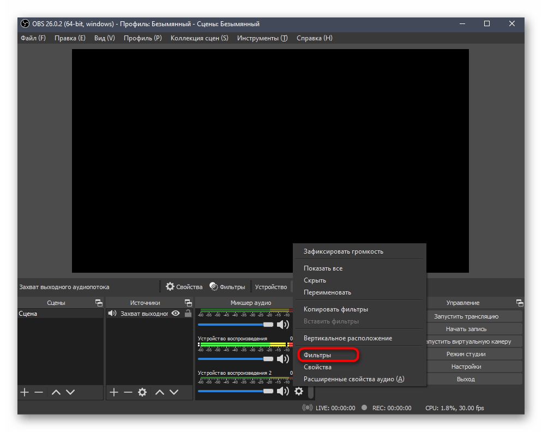Hide the Захват выходного source with the eye icon
Screen dimensions: 542x432
click(176, 314)
